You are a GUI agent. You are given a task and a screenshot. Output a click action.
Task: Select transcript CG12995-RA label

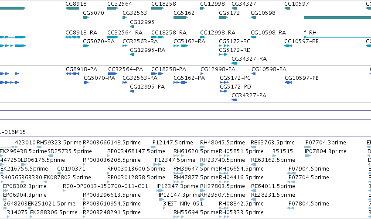tap(147, 50)
